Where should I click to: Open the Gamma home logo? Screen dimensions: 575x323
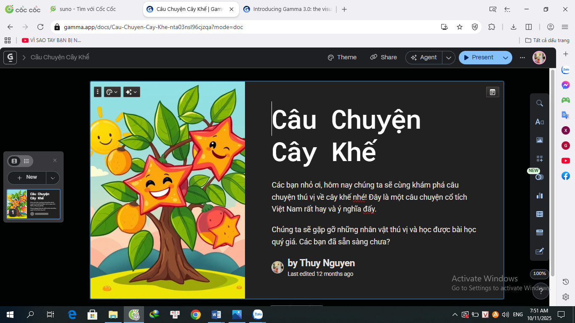(x=10, y=58)
